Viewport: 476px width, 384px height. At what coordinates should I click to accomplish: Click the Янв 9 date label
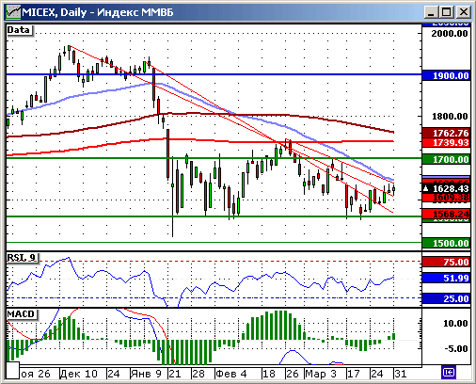click(x=146, y=374)
